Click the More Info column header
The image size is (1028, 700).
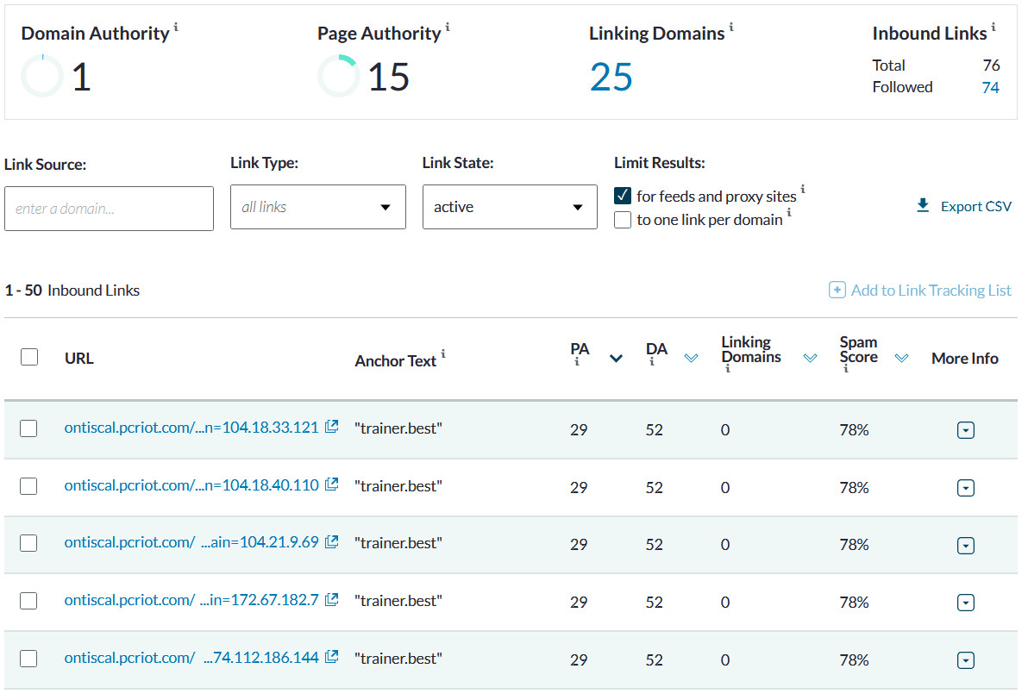964,359
